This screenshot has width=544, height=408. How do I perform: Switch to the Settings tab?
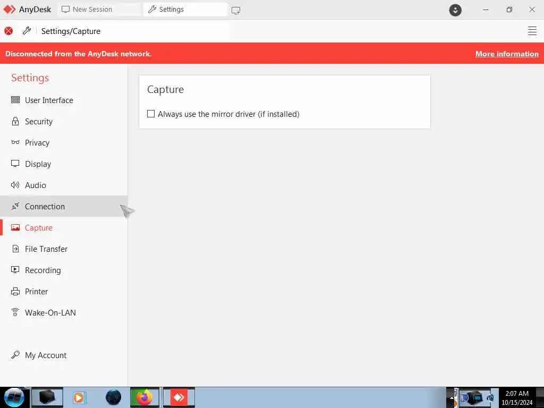[x=185, y=10]
